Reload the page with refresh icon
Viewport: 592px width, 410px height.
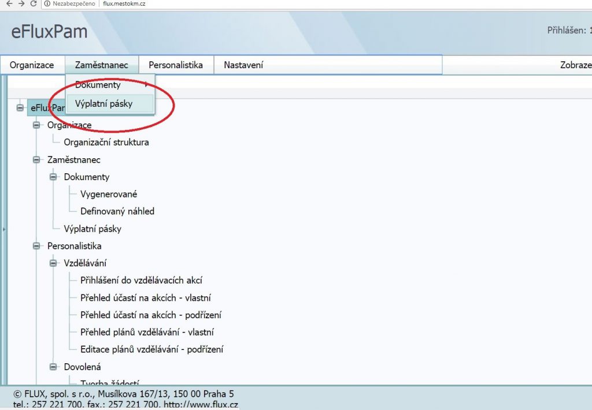point(34,3)
